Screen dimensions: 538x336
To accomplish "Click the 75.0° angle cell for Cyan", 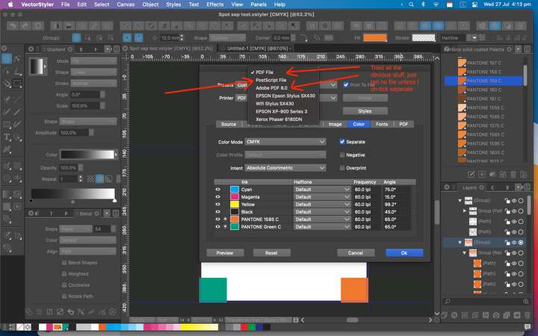I will click(395, 189).
